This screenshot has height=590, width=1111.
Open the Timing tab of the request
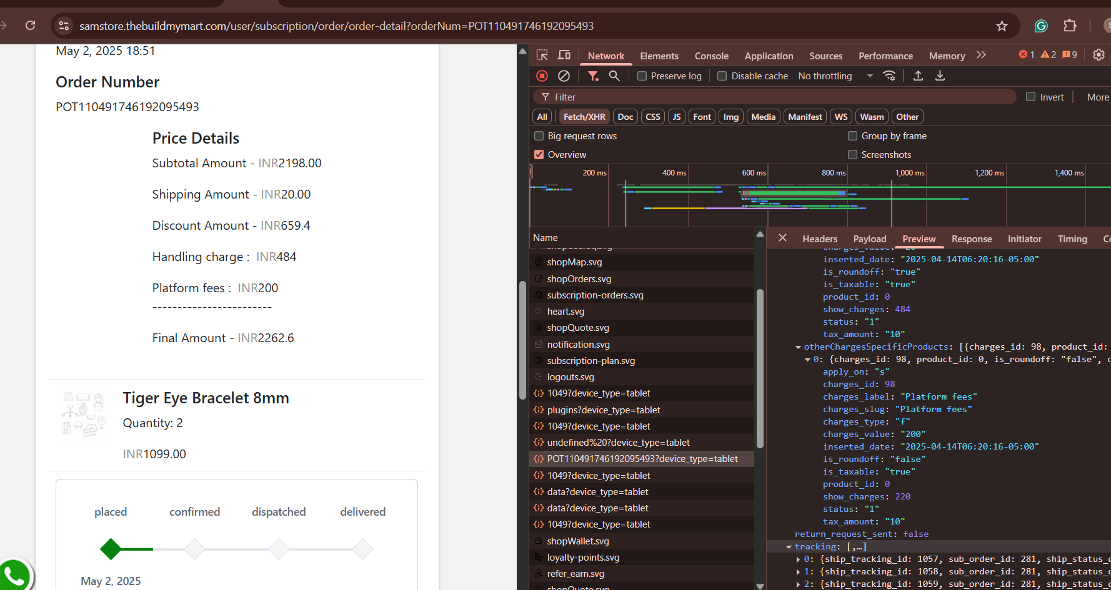click(x=1072, y=238)
